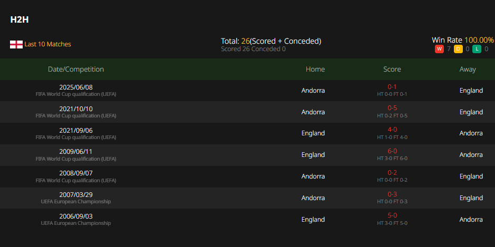
Task: Click the Home column header
Action: (315, 69)
